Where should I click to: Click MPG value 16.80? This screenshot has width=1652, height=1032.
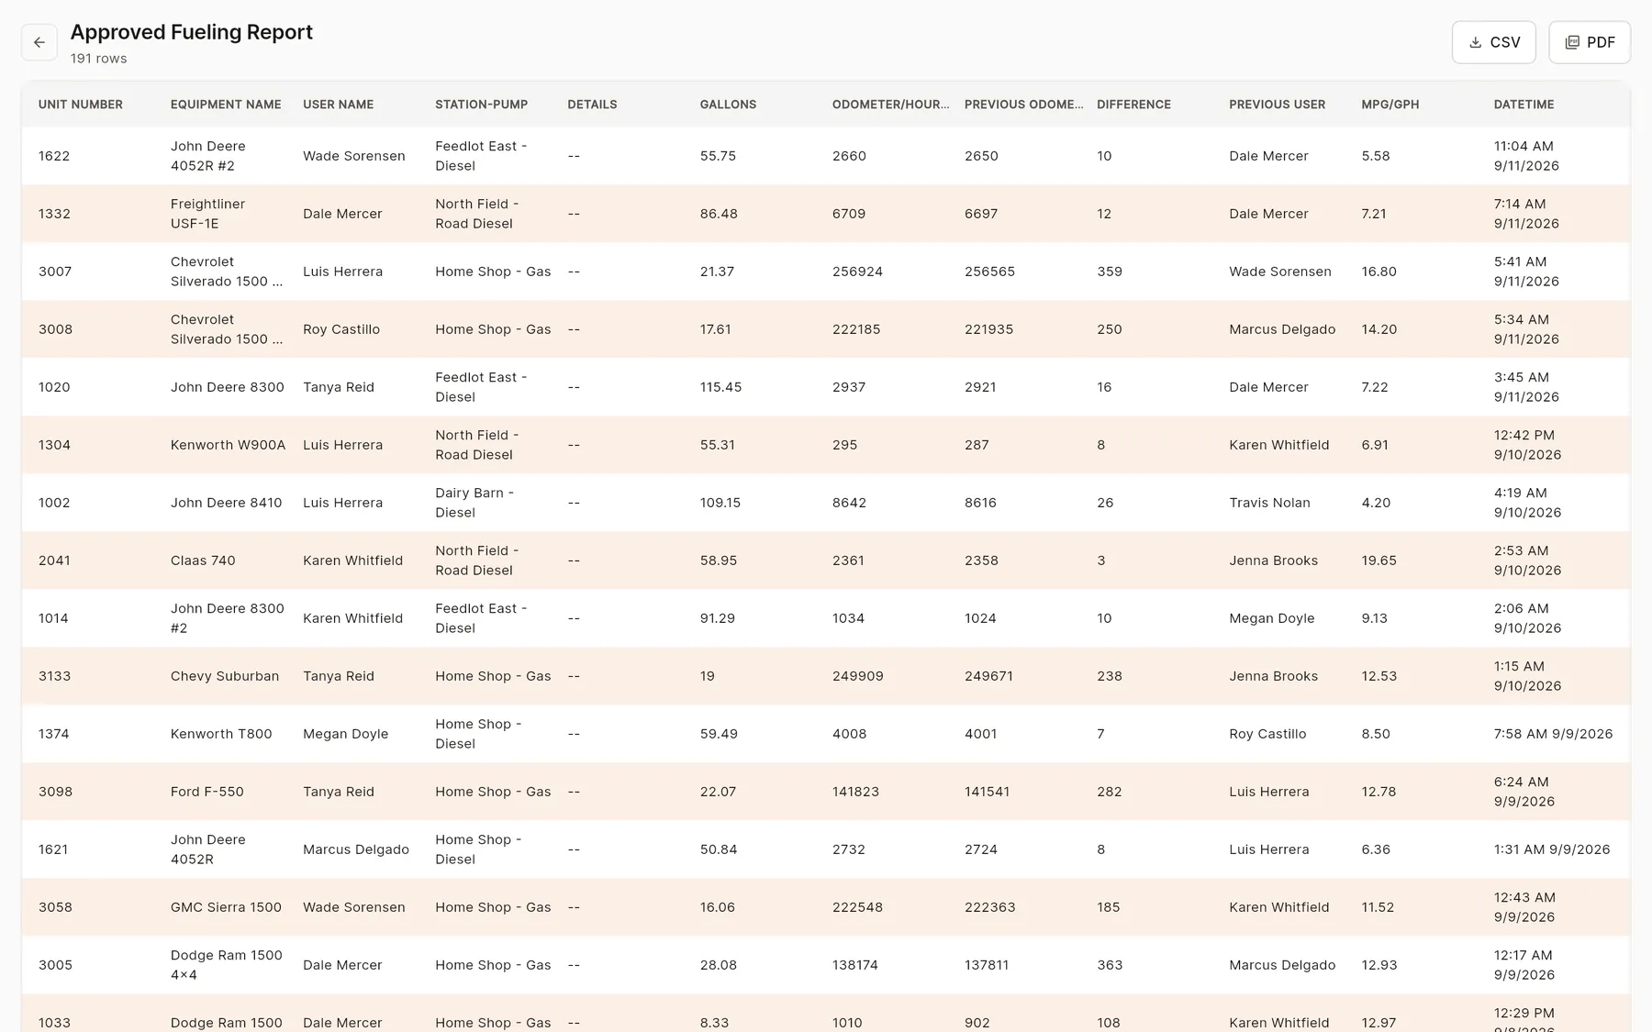[x=1379, y=272]
